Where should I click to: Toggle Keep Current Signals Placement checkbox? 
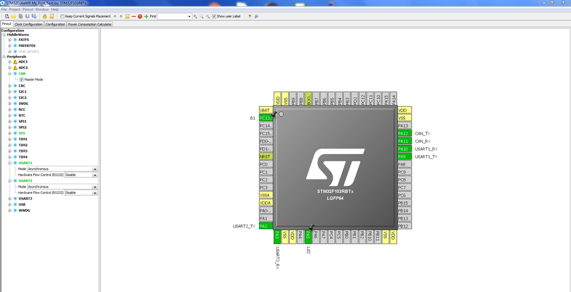click(62, 17)
